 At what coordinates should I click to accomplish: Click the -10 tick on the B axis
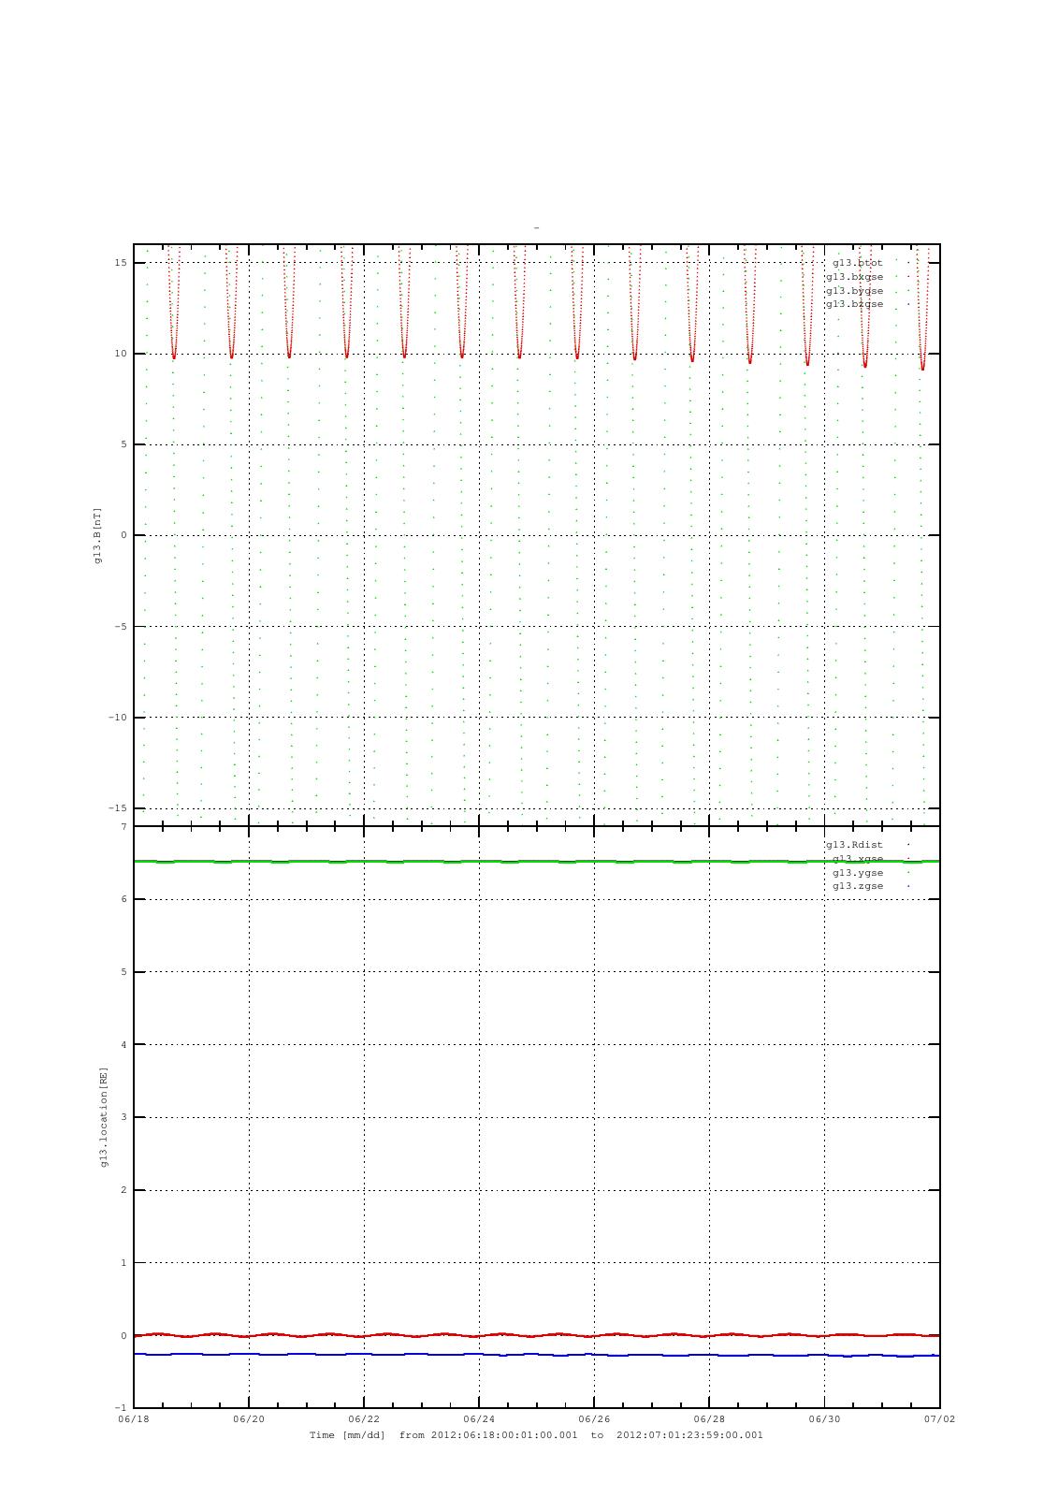click(118, 718)
